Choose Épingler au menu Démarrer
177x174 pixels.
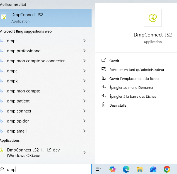click(x=131, y=87)
